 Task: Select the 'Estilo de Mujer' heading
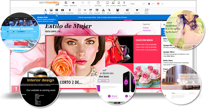[x=68, y=26]
